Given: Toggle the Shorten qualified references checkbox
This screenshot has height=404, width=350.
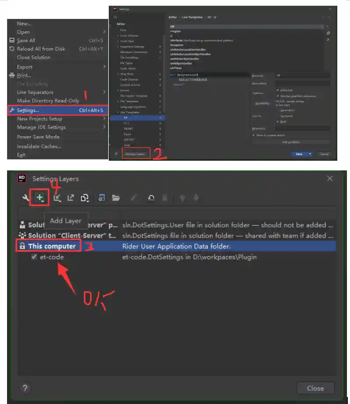Looking at the screenshot, I should coord(278,96).
